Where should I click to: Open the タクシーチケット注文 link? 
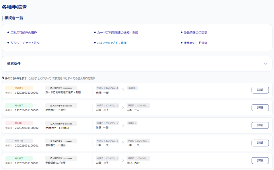click(25, 43)
